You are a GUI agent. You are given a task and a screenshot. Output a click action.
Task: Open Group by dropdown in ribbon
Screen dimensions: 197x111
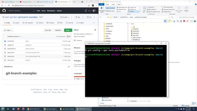151,7
